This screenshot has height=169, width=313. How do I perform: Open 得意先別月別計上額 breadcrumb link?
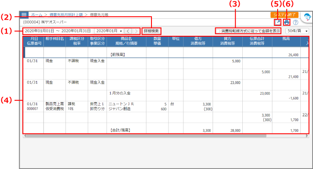66,15
